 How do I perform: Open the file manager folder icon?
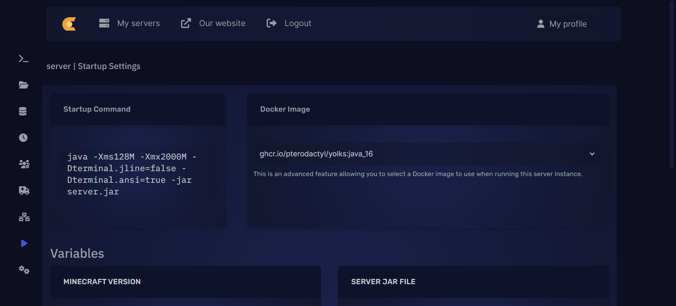coord(24,85)
